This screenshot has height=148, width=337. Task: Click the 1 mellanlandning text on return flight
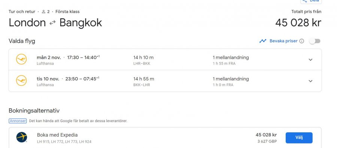click(x=231, y=79)
